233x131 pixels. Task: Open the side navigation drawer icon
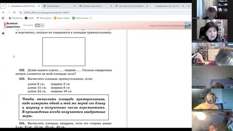coord(3,33)
